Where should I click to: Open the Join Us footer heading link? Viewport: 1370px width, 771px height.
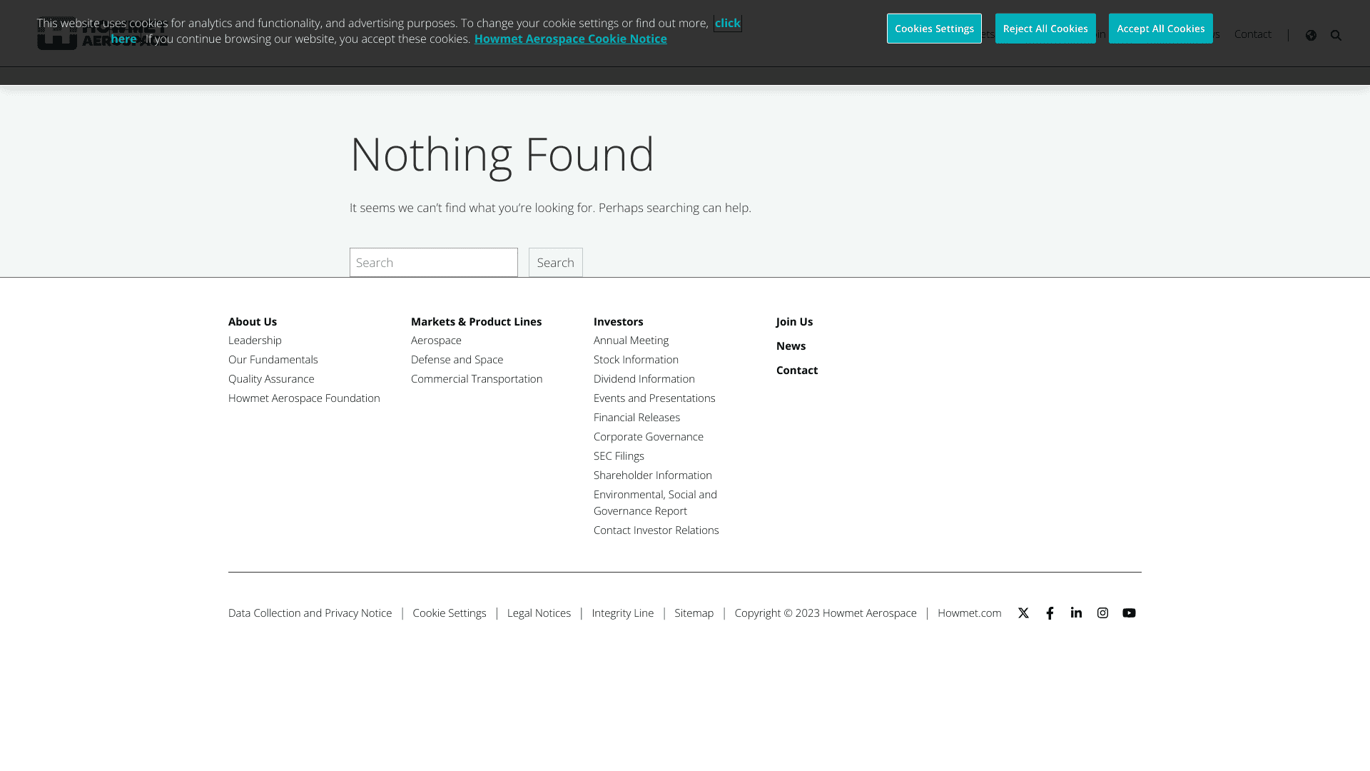(x=794, y=322)
